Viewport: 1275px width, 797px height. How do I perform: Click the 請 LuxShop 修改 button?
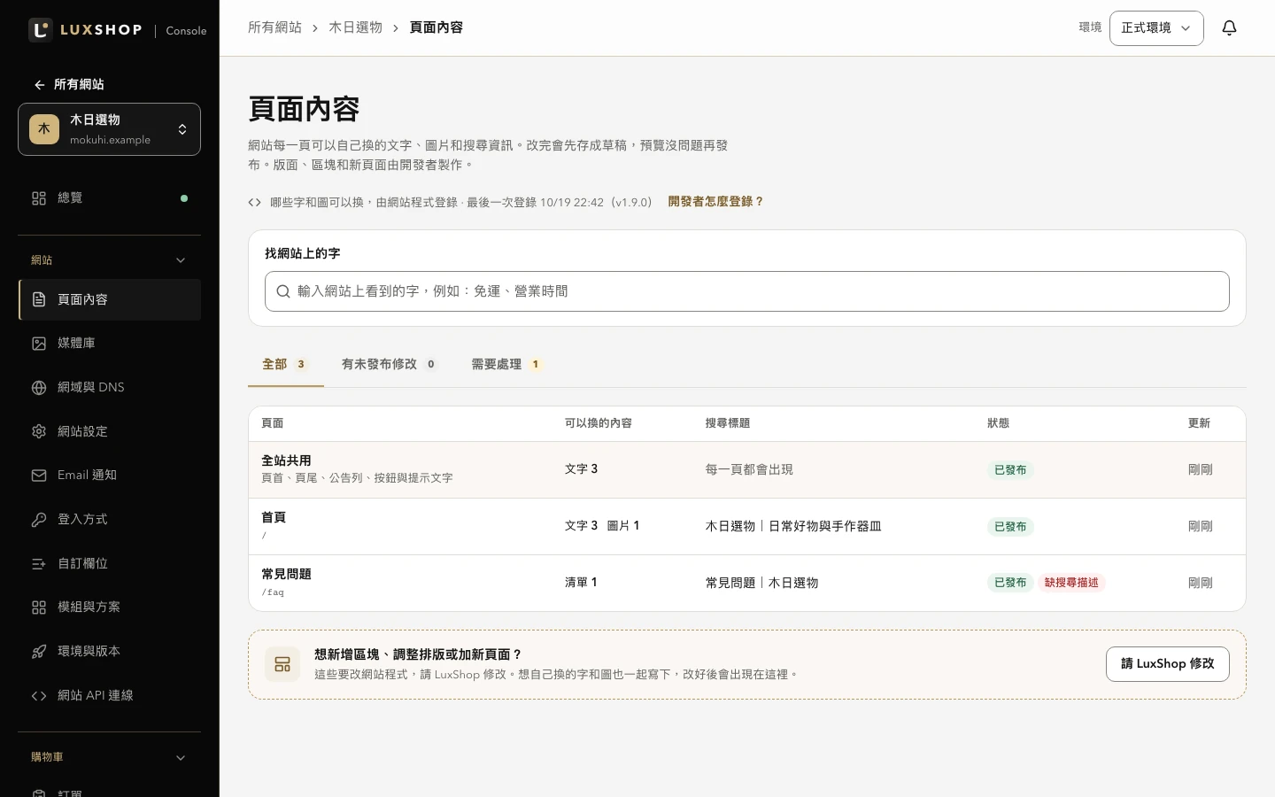coord(1167,664)
